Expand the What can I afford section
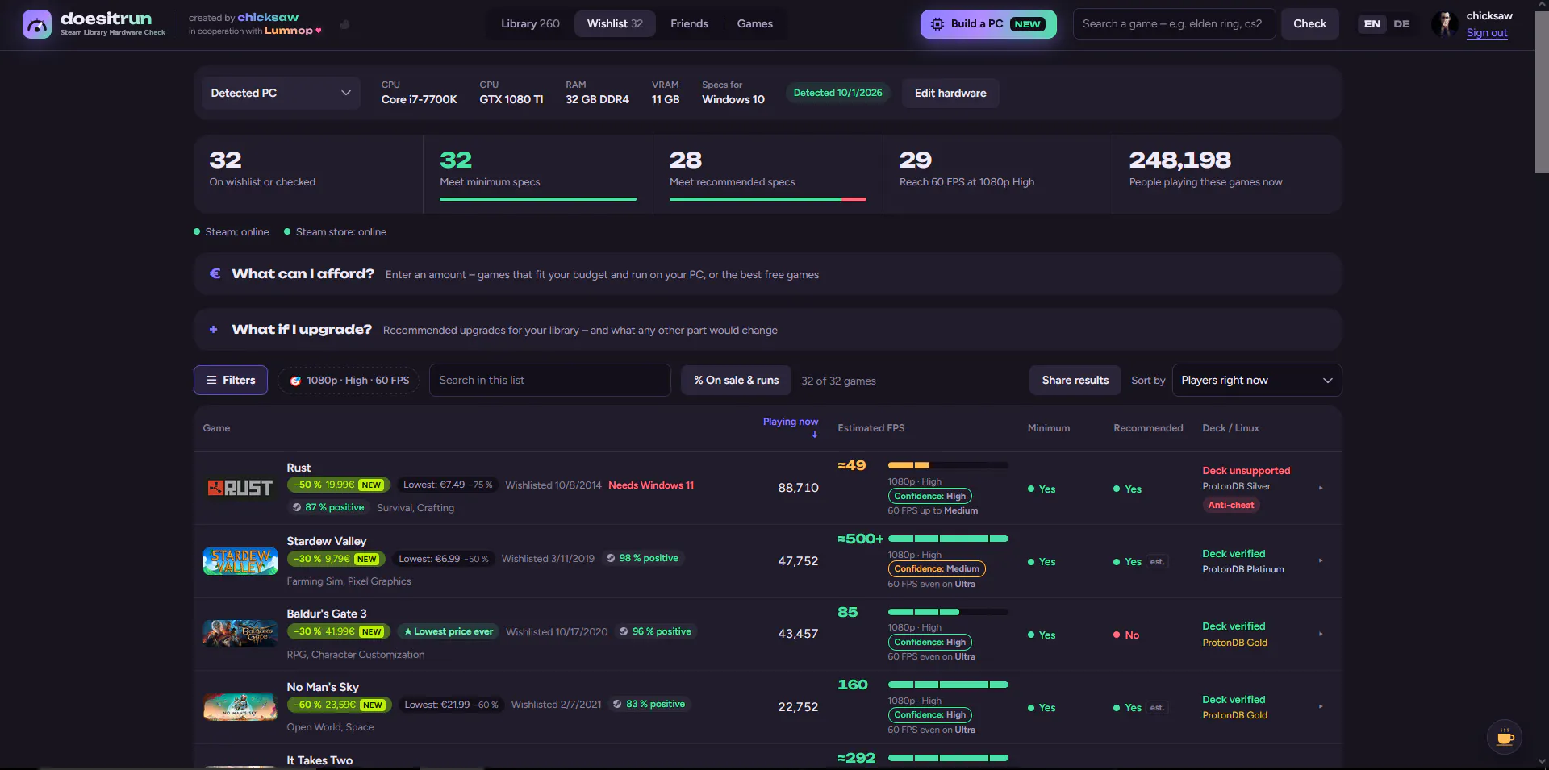1549x770 pixels. [x=767, y=274]
